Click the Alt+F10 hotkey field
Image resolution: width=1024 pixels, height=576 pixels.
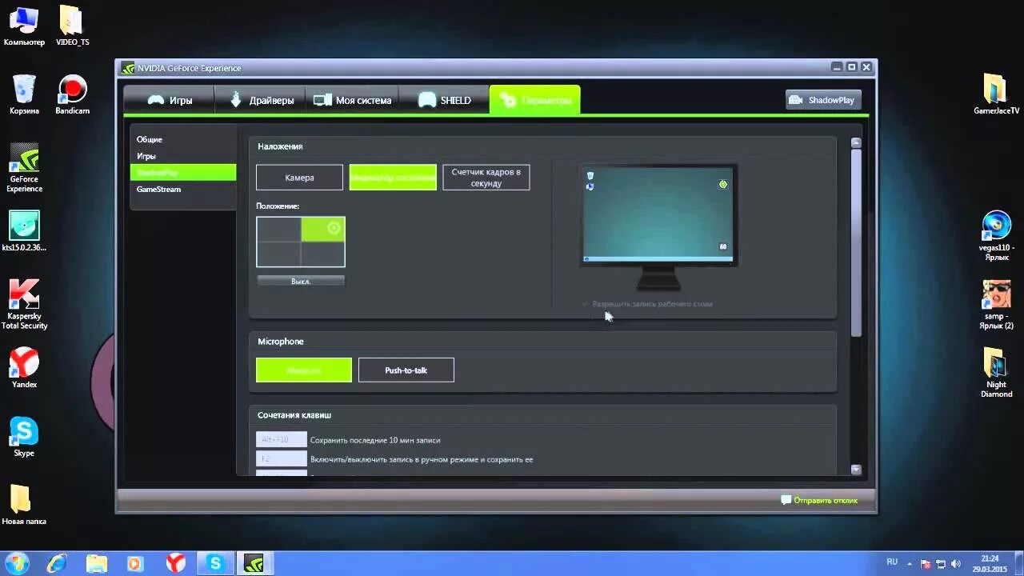click(282, 439)
